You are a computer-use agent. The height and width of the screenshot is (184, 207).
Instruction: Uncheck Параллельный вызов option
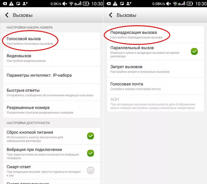[x=194, y=51]
